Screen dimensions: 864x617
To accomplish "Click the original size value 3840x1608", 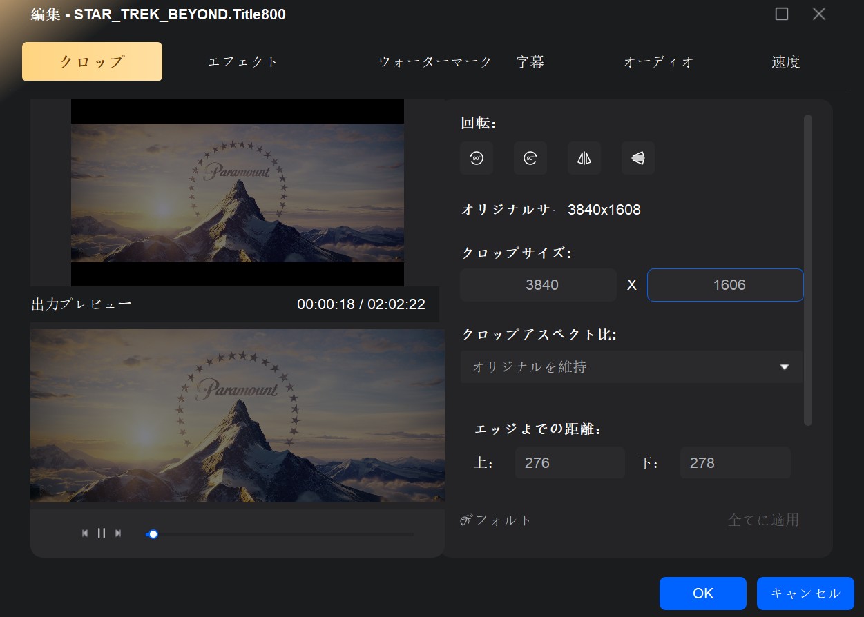I will pos(604,209).
